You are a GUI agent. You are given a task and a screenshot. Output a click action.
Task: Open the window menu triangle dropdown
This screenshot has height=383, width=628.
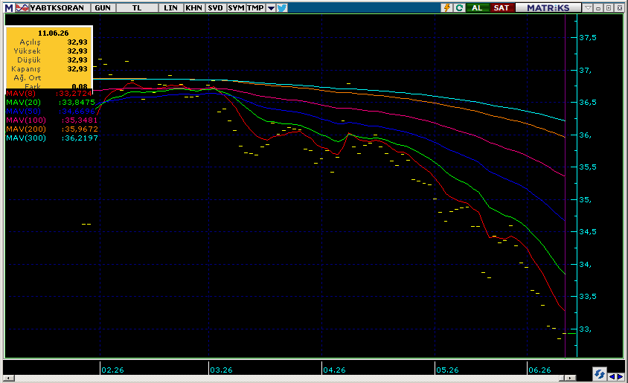click(588, 7)
